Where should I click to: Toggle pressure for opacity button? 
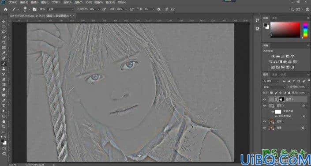[104, 9]
